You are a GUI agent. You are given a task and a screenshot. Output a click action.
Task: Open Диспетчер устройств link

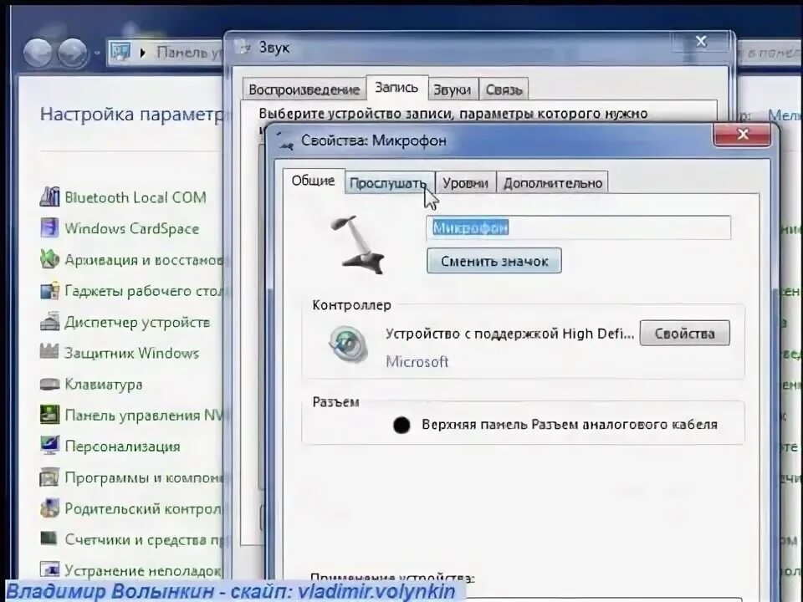click(137, 323)
